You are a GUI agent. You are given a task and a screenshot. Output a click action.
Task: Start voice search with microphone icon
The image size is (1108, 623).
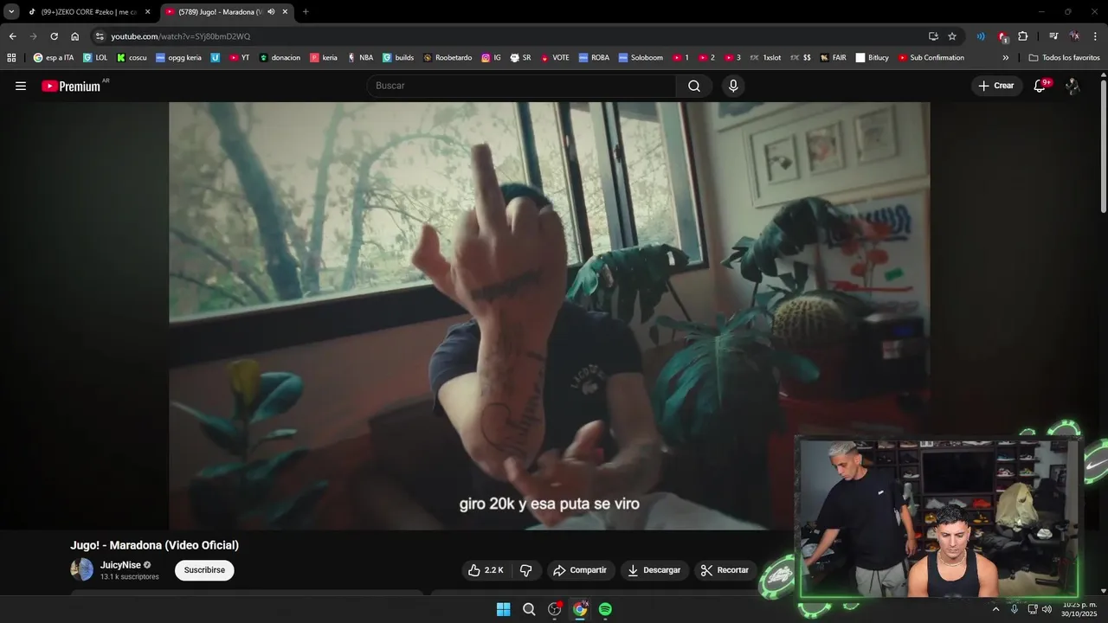733,86
